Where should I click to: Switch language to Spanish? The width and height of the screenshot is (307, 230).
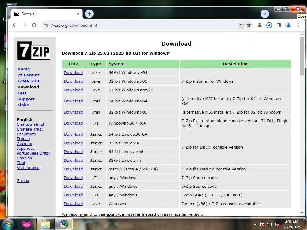(x=24, y=158)
